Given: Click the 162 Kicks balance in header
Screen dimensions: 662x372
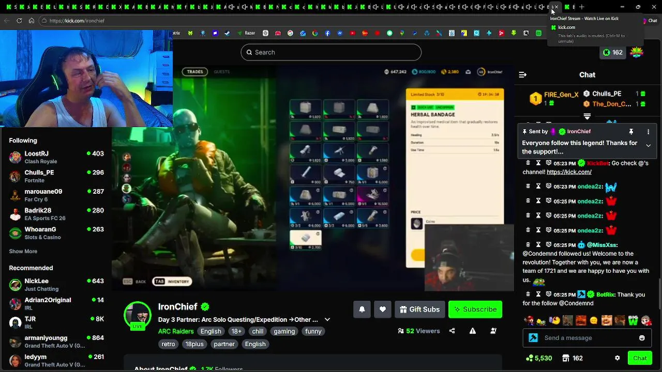Looking at the screenshot, I should pyautogui.click(x=613, y=52).
